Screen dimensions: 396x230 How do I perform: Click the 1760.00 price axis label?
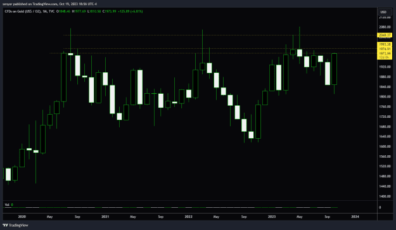click(x=385, y=107)
